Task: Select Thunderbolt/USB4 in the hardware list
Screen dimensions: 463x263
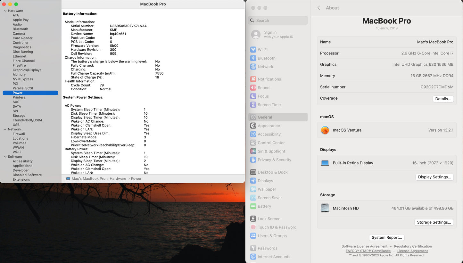Action: click(27, 120)
